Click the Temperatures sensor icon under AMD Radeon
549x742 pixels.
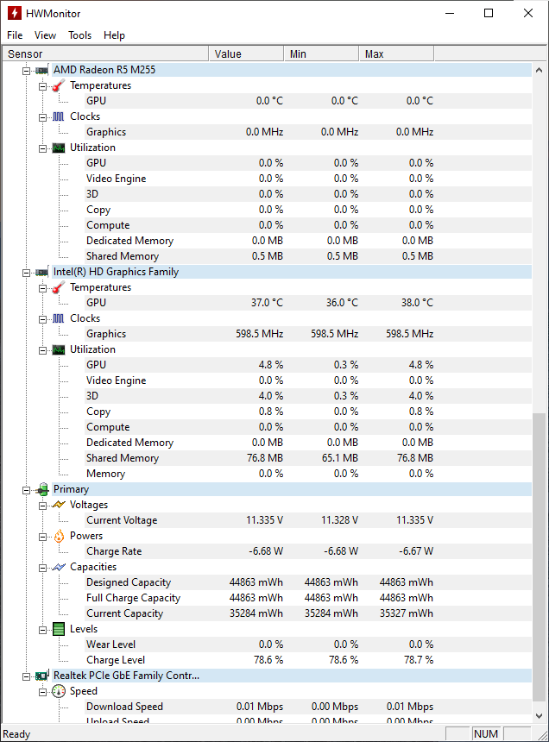(58, 85)
